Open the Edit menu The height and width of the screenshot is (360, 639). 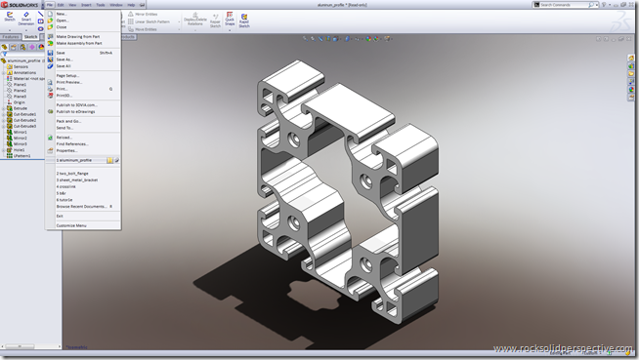[61, 5]
